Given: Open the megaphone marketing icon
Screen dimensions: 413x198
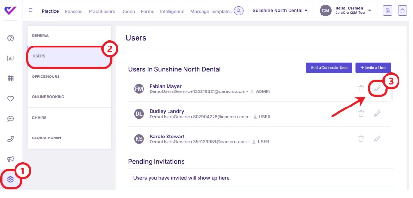Looking at the screenshot, I should [x=10, y=159].
